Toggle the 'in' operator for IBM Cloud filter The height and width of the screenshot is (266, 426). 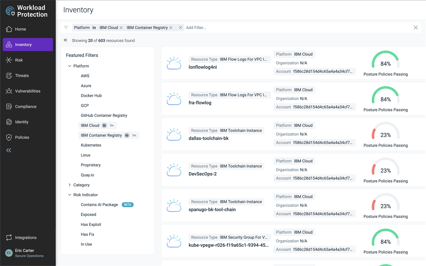tap(104, 126)
